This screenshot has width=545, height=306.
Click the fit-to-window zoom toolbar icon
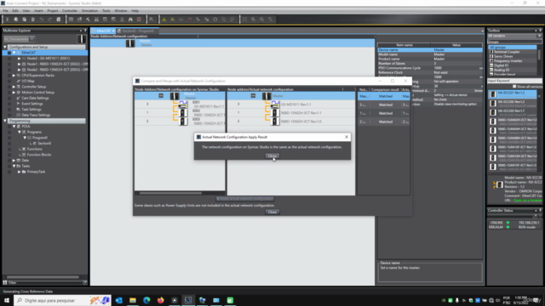point(244,20)
